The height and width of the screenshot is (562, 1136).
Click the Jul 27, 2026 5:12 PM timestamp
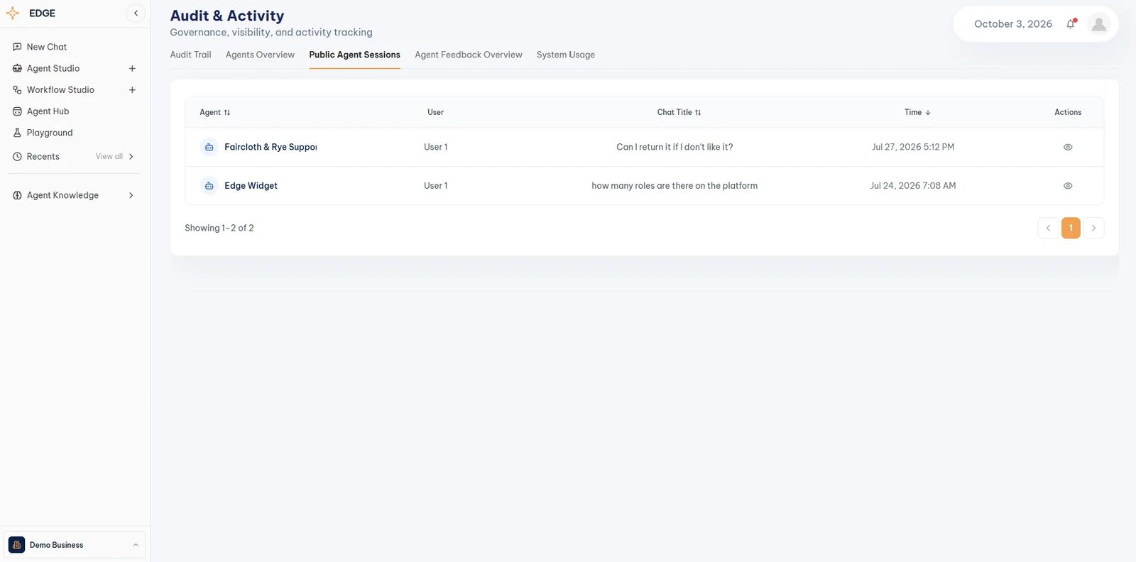pyautogui.click(x=913, y=147)
